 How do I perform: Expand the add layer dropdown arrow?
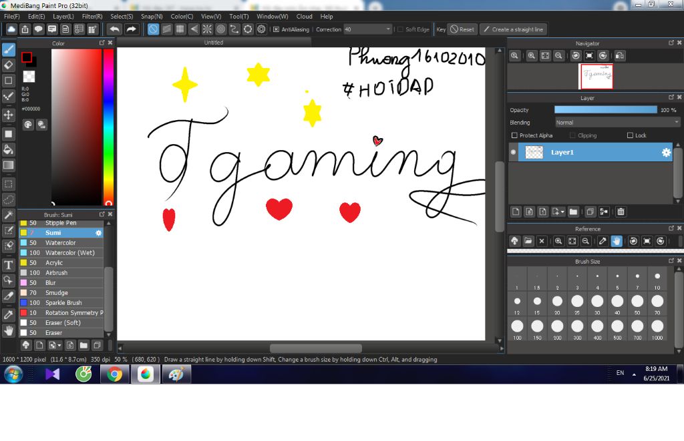click(x=562, y=211)
